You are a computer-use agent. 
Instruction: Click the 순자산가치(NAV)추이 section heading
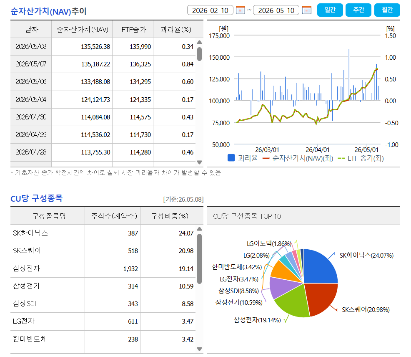coord(48,11)
